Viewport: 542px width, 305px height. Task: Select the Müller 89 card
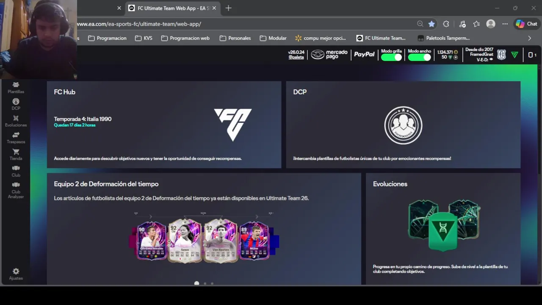point(254,240)
